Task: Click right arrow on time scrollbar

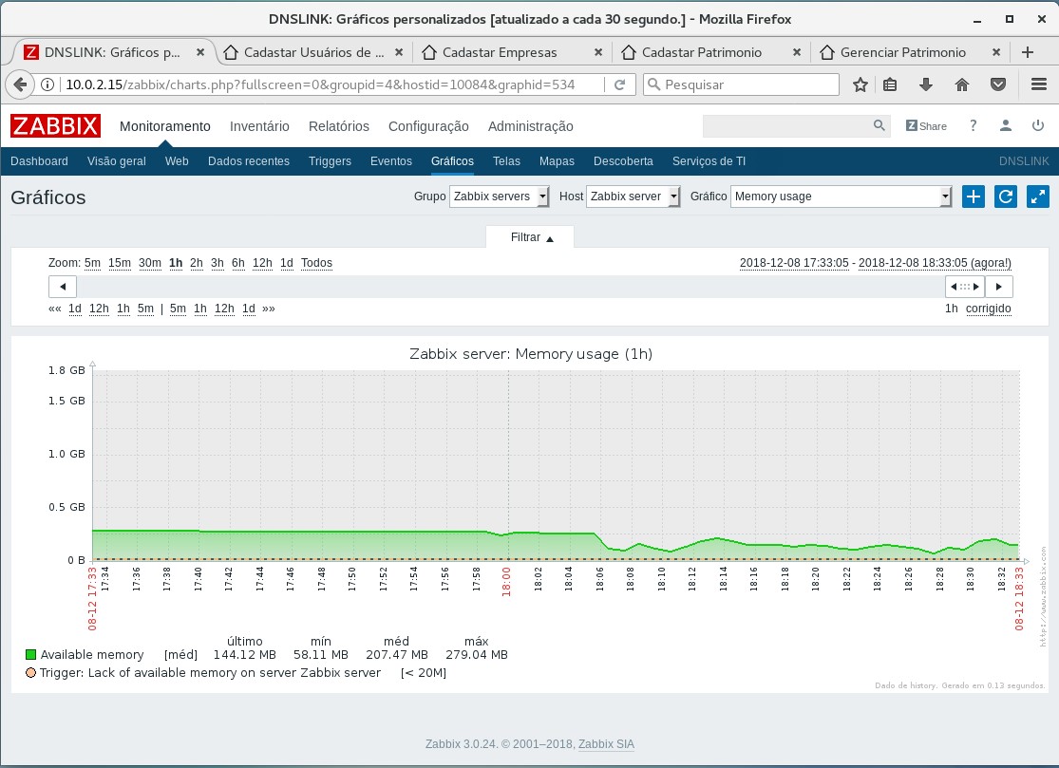Action: click(x=999, y=287)
